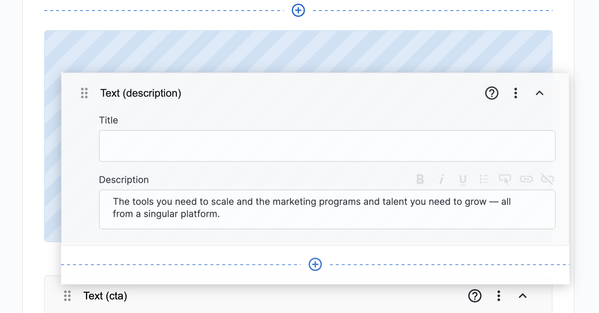Viewport: 599px width, 313px height.
Task: Remove link using the unlink icon
Action: pyautogui.click(x=547, y=179)
